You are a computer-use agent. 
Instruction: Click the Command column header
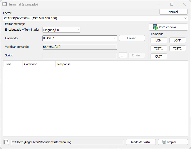coord(39,64)
